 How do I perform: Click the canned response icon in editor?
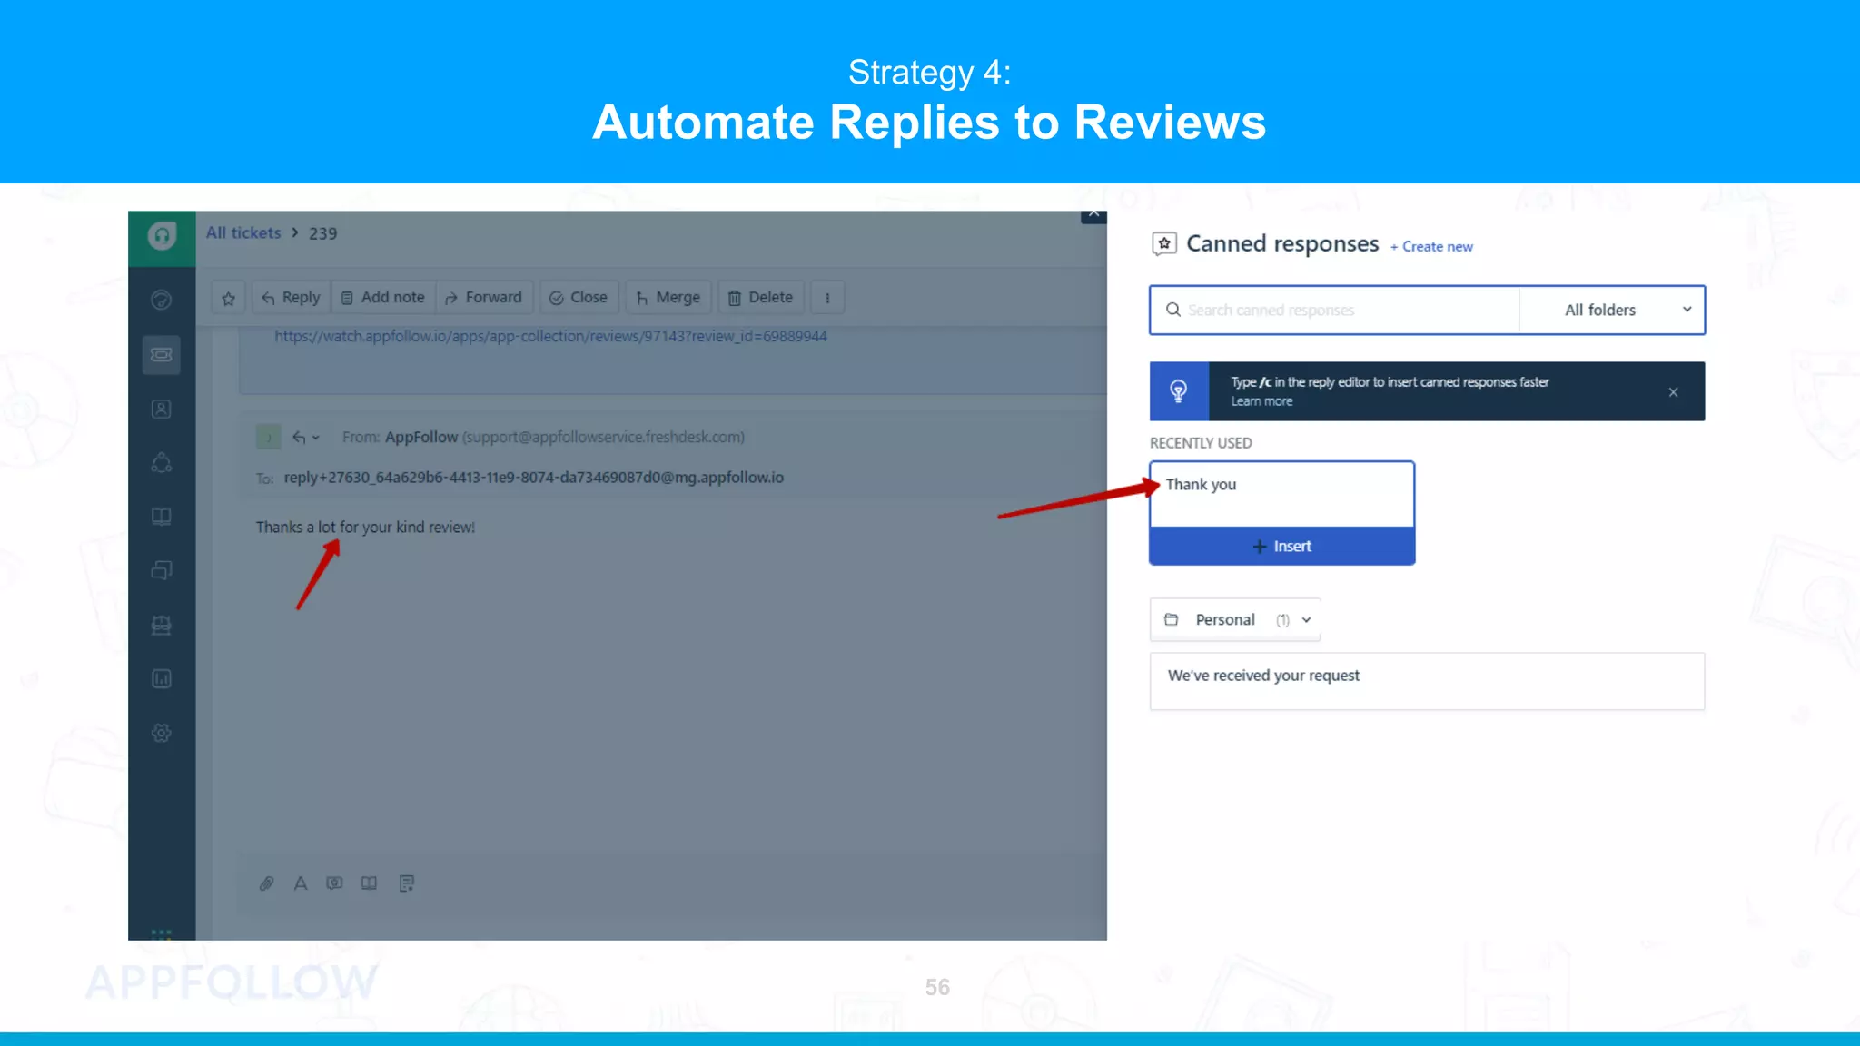pos(335,883)
